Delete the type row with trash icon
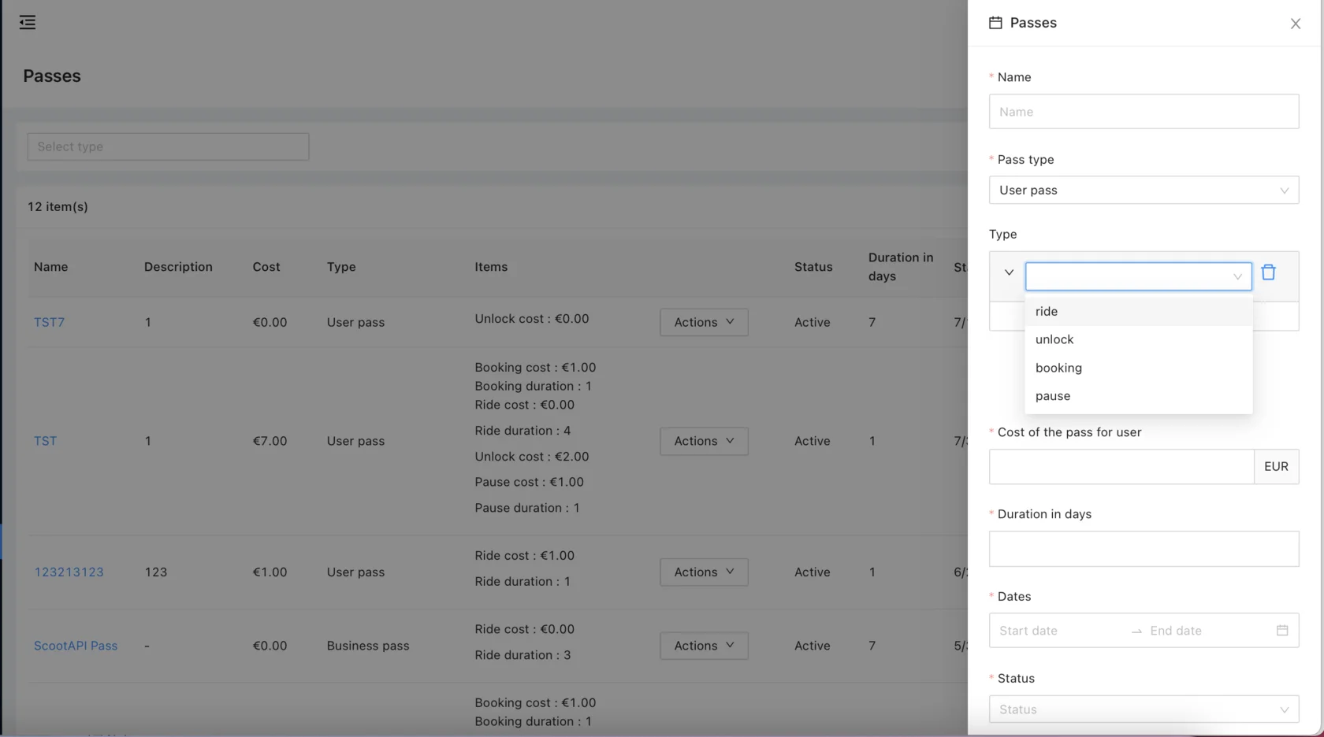The image size is (1324, 737). point(1268,272)
